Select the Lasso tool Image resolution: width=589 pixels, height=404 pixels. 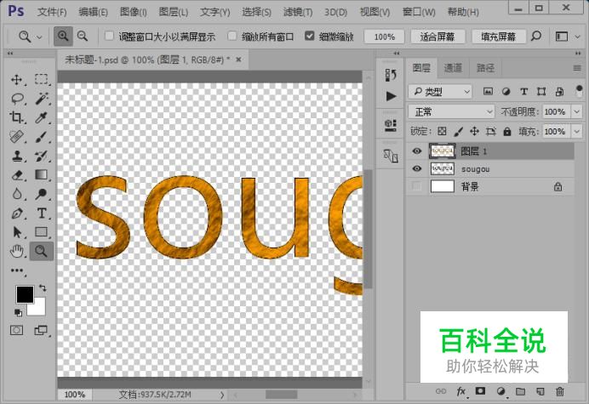click(x=17, y=99)
